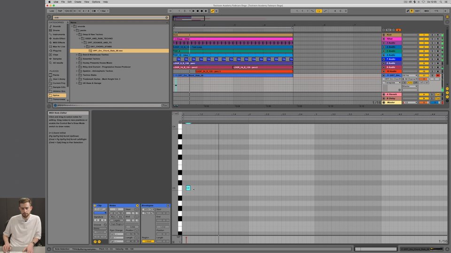Viewport: 451px width, 253px height.
Task: Enable Draw Mode pencil in the control bar
Action: point(408,11)
